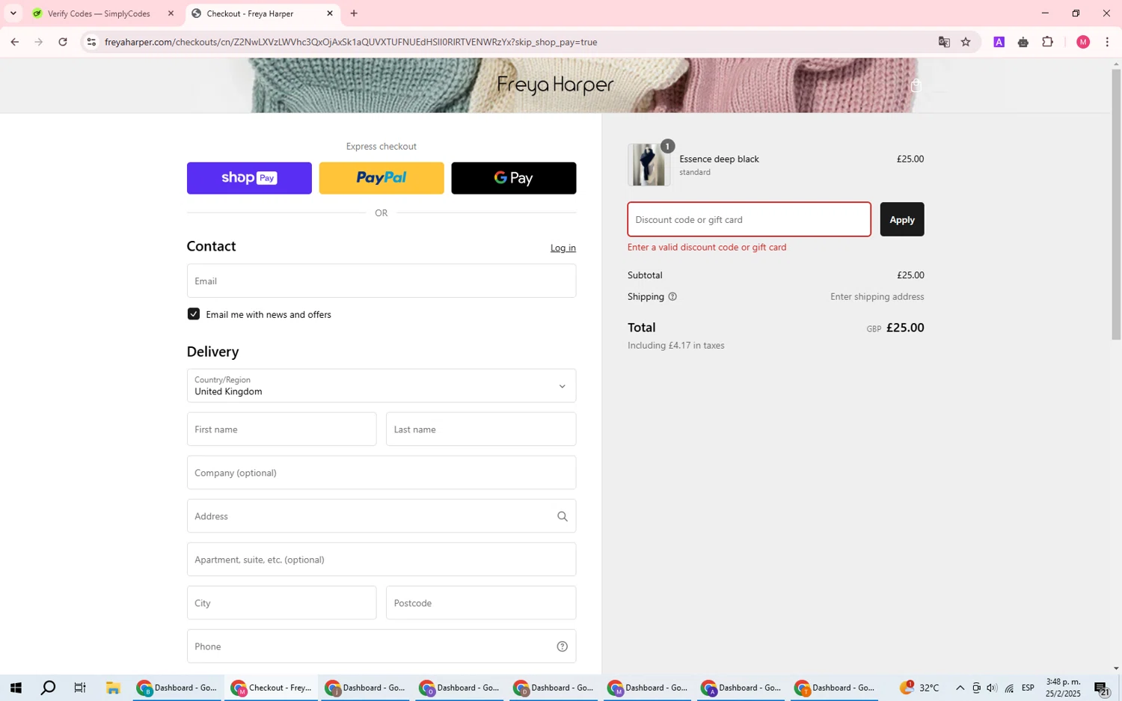This screenshot has width=1122, height=701.
Task: Open the tab search dropdown arrow
Action: [x=13, y=13]
